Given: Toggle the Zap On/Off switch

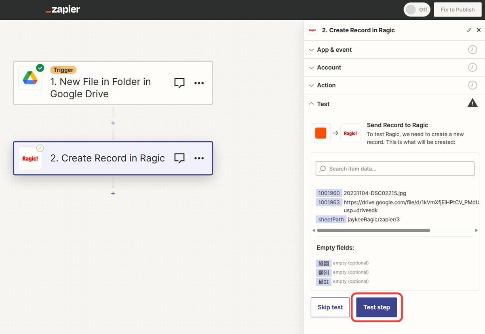Looking at the screenshot, I should (417, 10).
